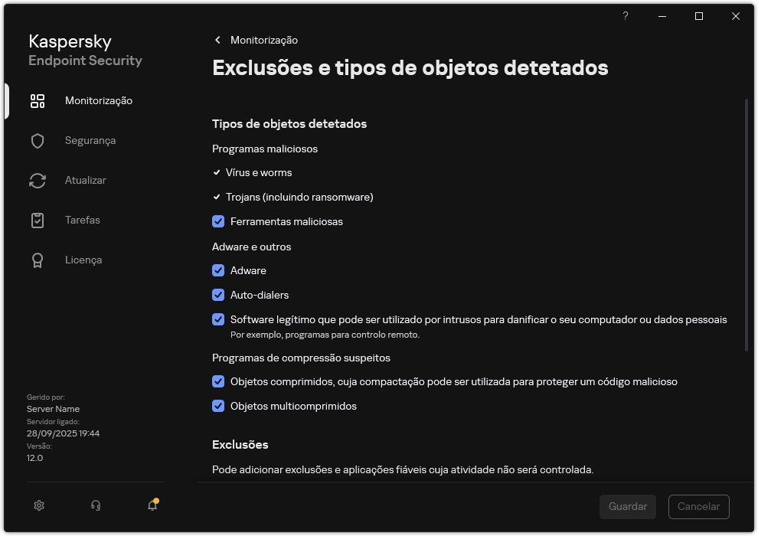The width and height of the screenshot is (758, 536).
Task: Uncheck Ferramentas maliciosas detection
Action: [x=218, y=221]
